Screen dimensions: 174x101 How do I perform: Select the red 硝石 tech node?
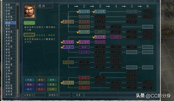84,88
